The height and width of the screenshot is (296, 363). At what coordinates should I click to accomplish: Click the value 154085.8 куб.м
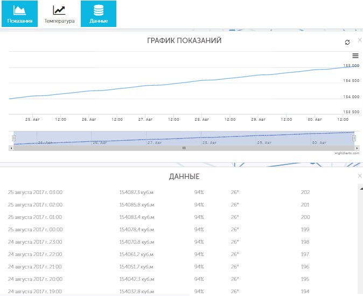point(137,205)
